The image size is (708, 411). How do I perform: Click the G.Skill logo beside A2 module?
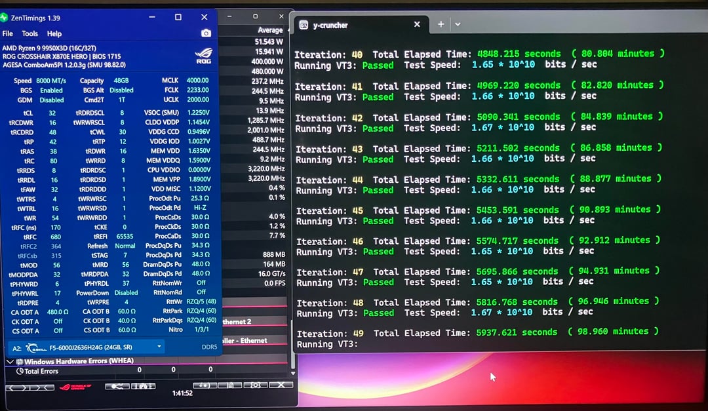pyautogui.click(x=36, y=348)
